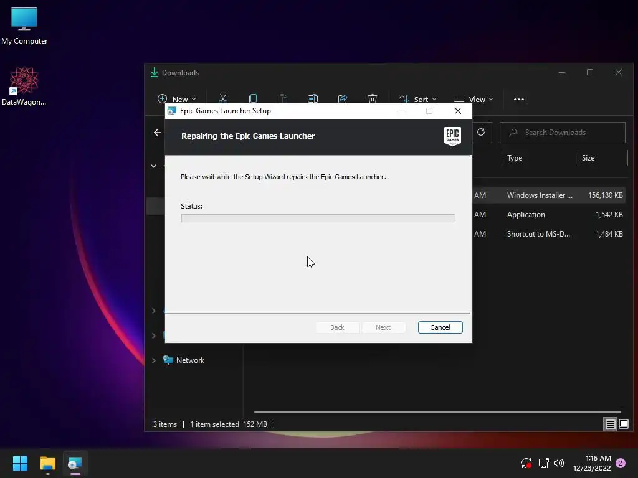Select the Application file row

click(548, 215)
